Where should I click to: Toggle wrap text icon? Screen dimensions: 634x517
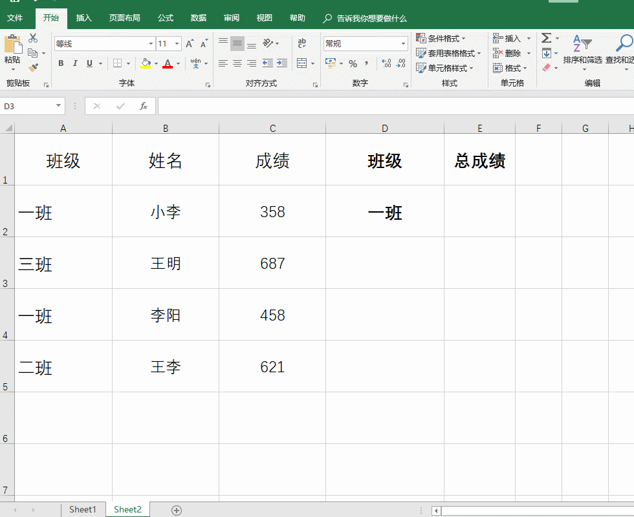301,43
